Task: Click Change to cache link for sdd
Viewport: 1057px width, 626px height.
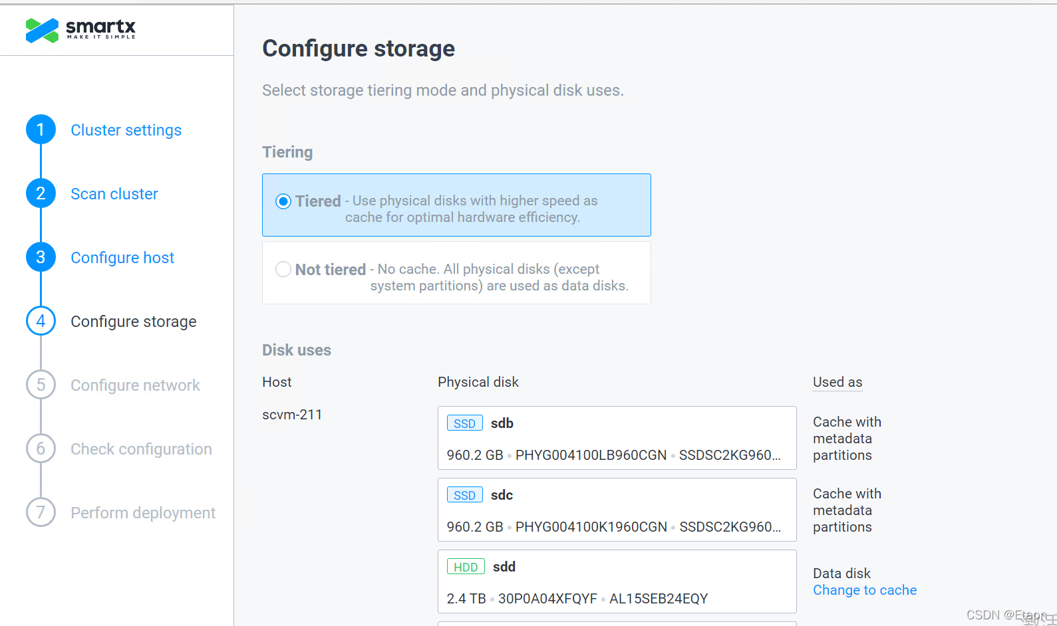Action: tap(865, 590)
